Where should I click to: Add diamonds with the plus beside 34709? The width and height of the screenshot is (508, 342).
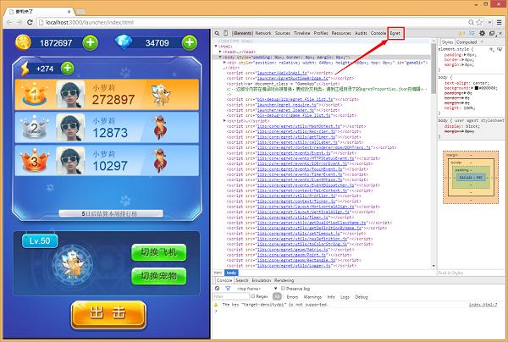point(190,42)
